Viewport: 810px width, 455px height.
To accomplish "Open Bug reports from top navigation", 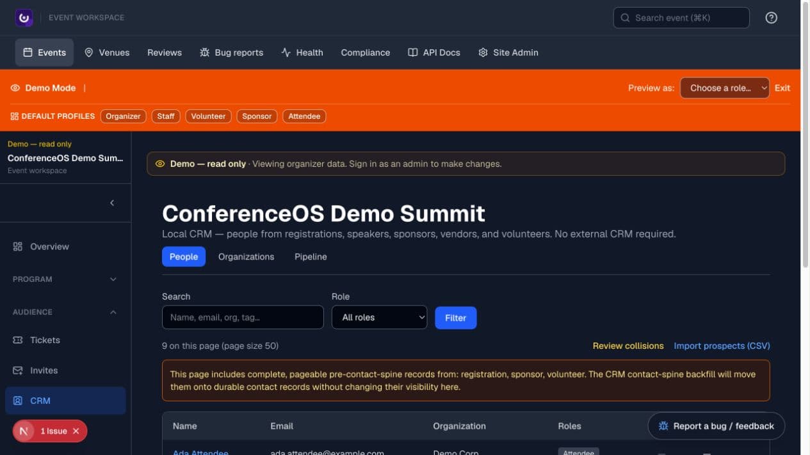I will 231,52.
